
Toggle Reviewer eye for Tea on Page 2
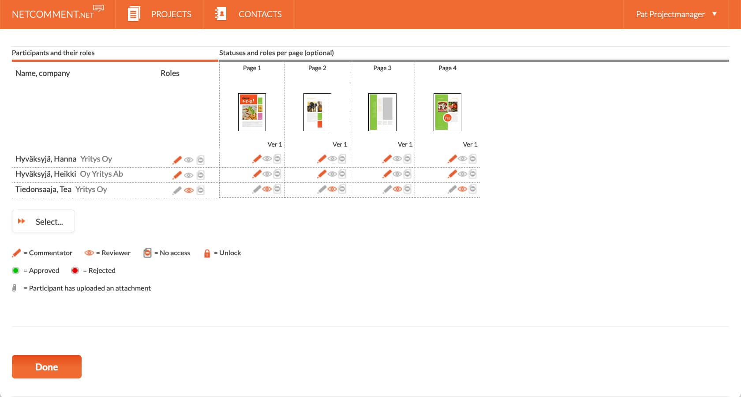point(332,189)
